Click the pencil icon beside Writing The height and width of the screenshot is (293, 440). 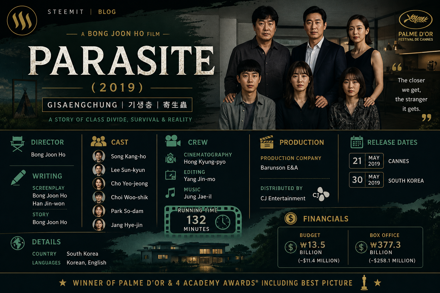pyautogui.click(x=18, y=178)
